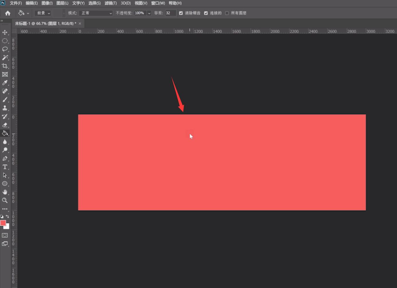
Task: Toggle the 连续的 contiguous checkbox
Action: click(206, 13)
